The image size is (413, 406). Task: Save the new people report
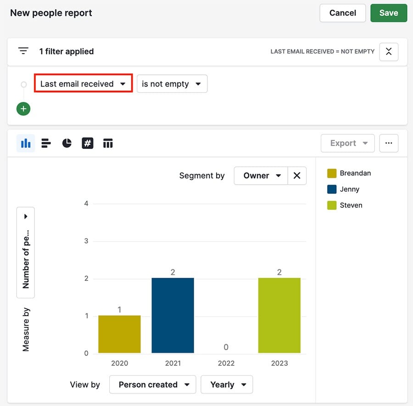click(x=388, y=13)
